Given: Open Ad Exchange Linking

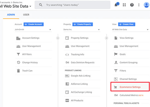Looking at the screenshot, I should tap(81, 92).
